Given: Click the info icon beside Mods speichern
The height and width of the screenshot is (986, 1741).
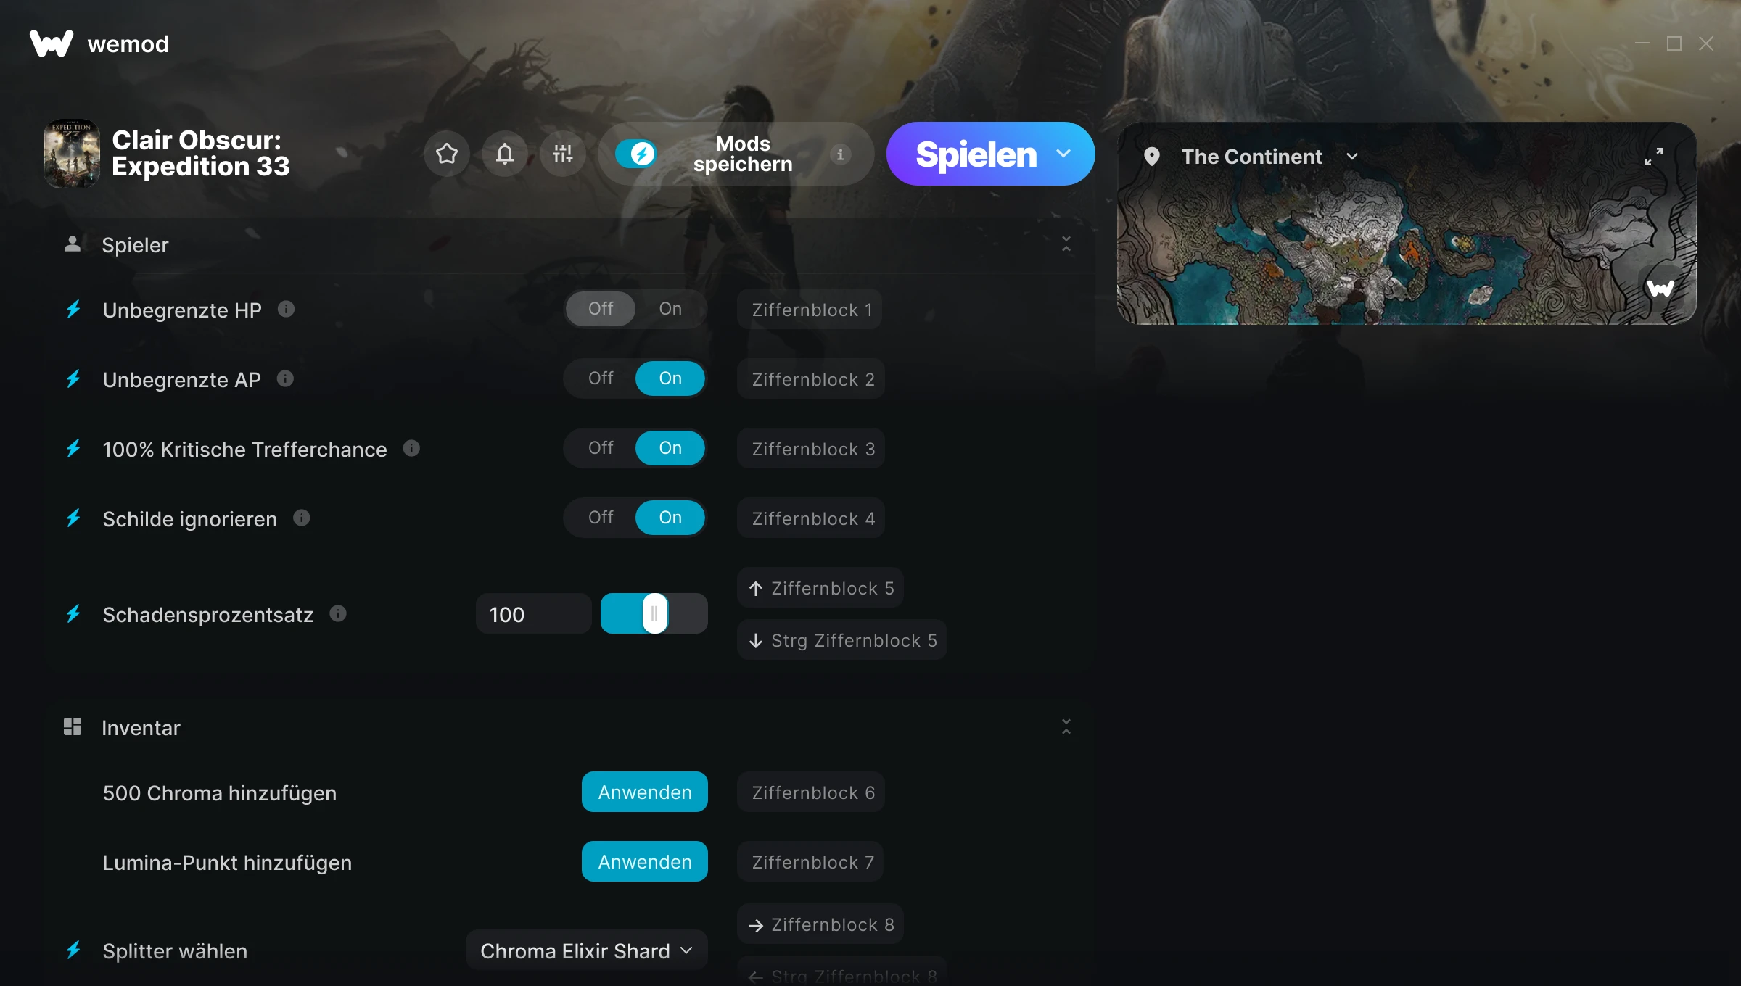Looking at the screenshot, I should (840, 154).
